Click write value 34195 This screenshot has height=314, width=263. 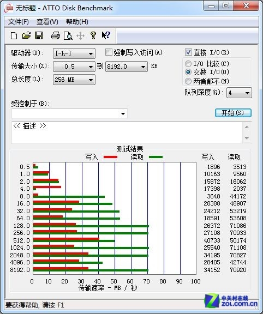212,255
